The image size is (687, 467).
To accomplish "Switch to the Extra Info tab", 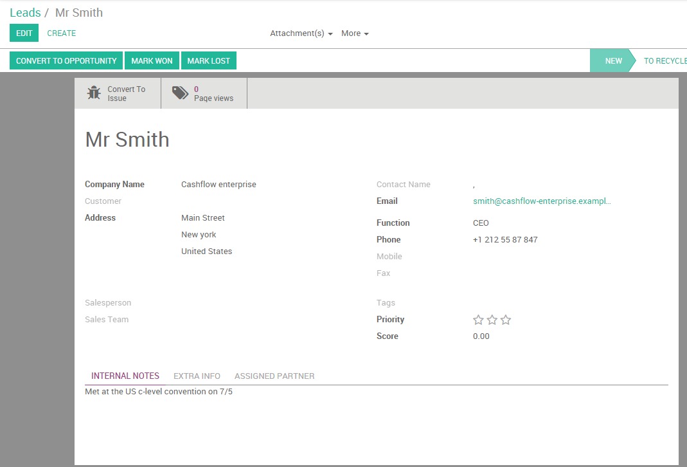I will 197,376.
